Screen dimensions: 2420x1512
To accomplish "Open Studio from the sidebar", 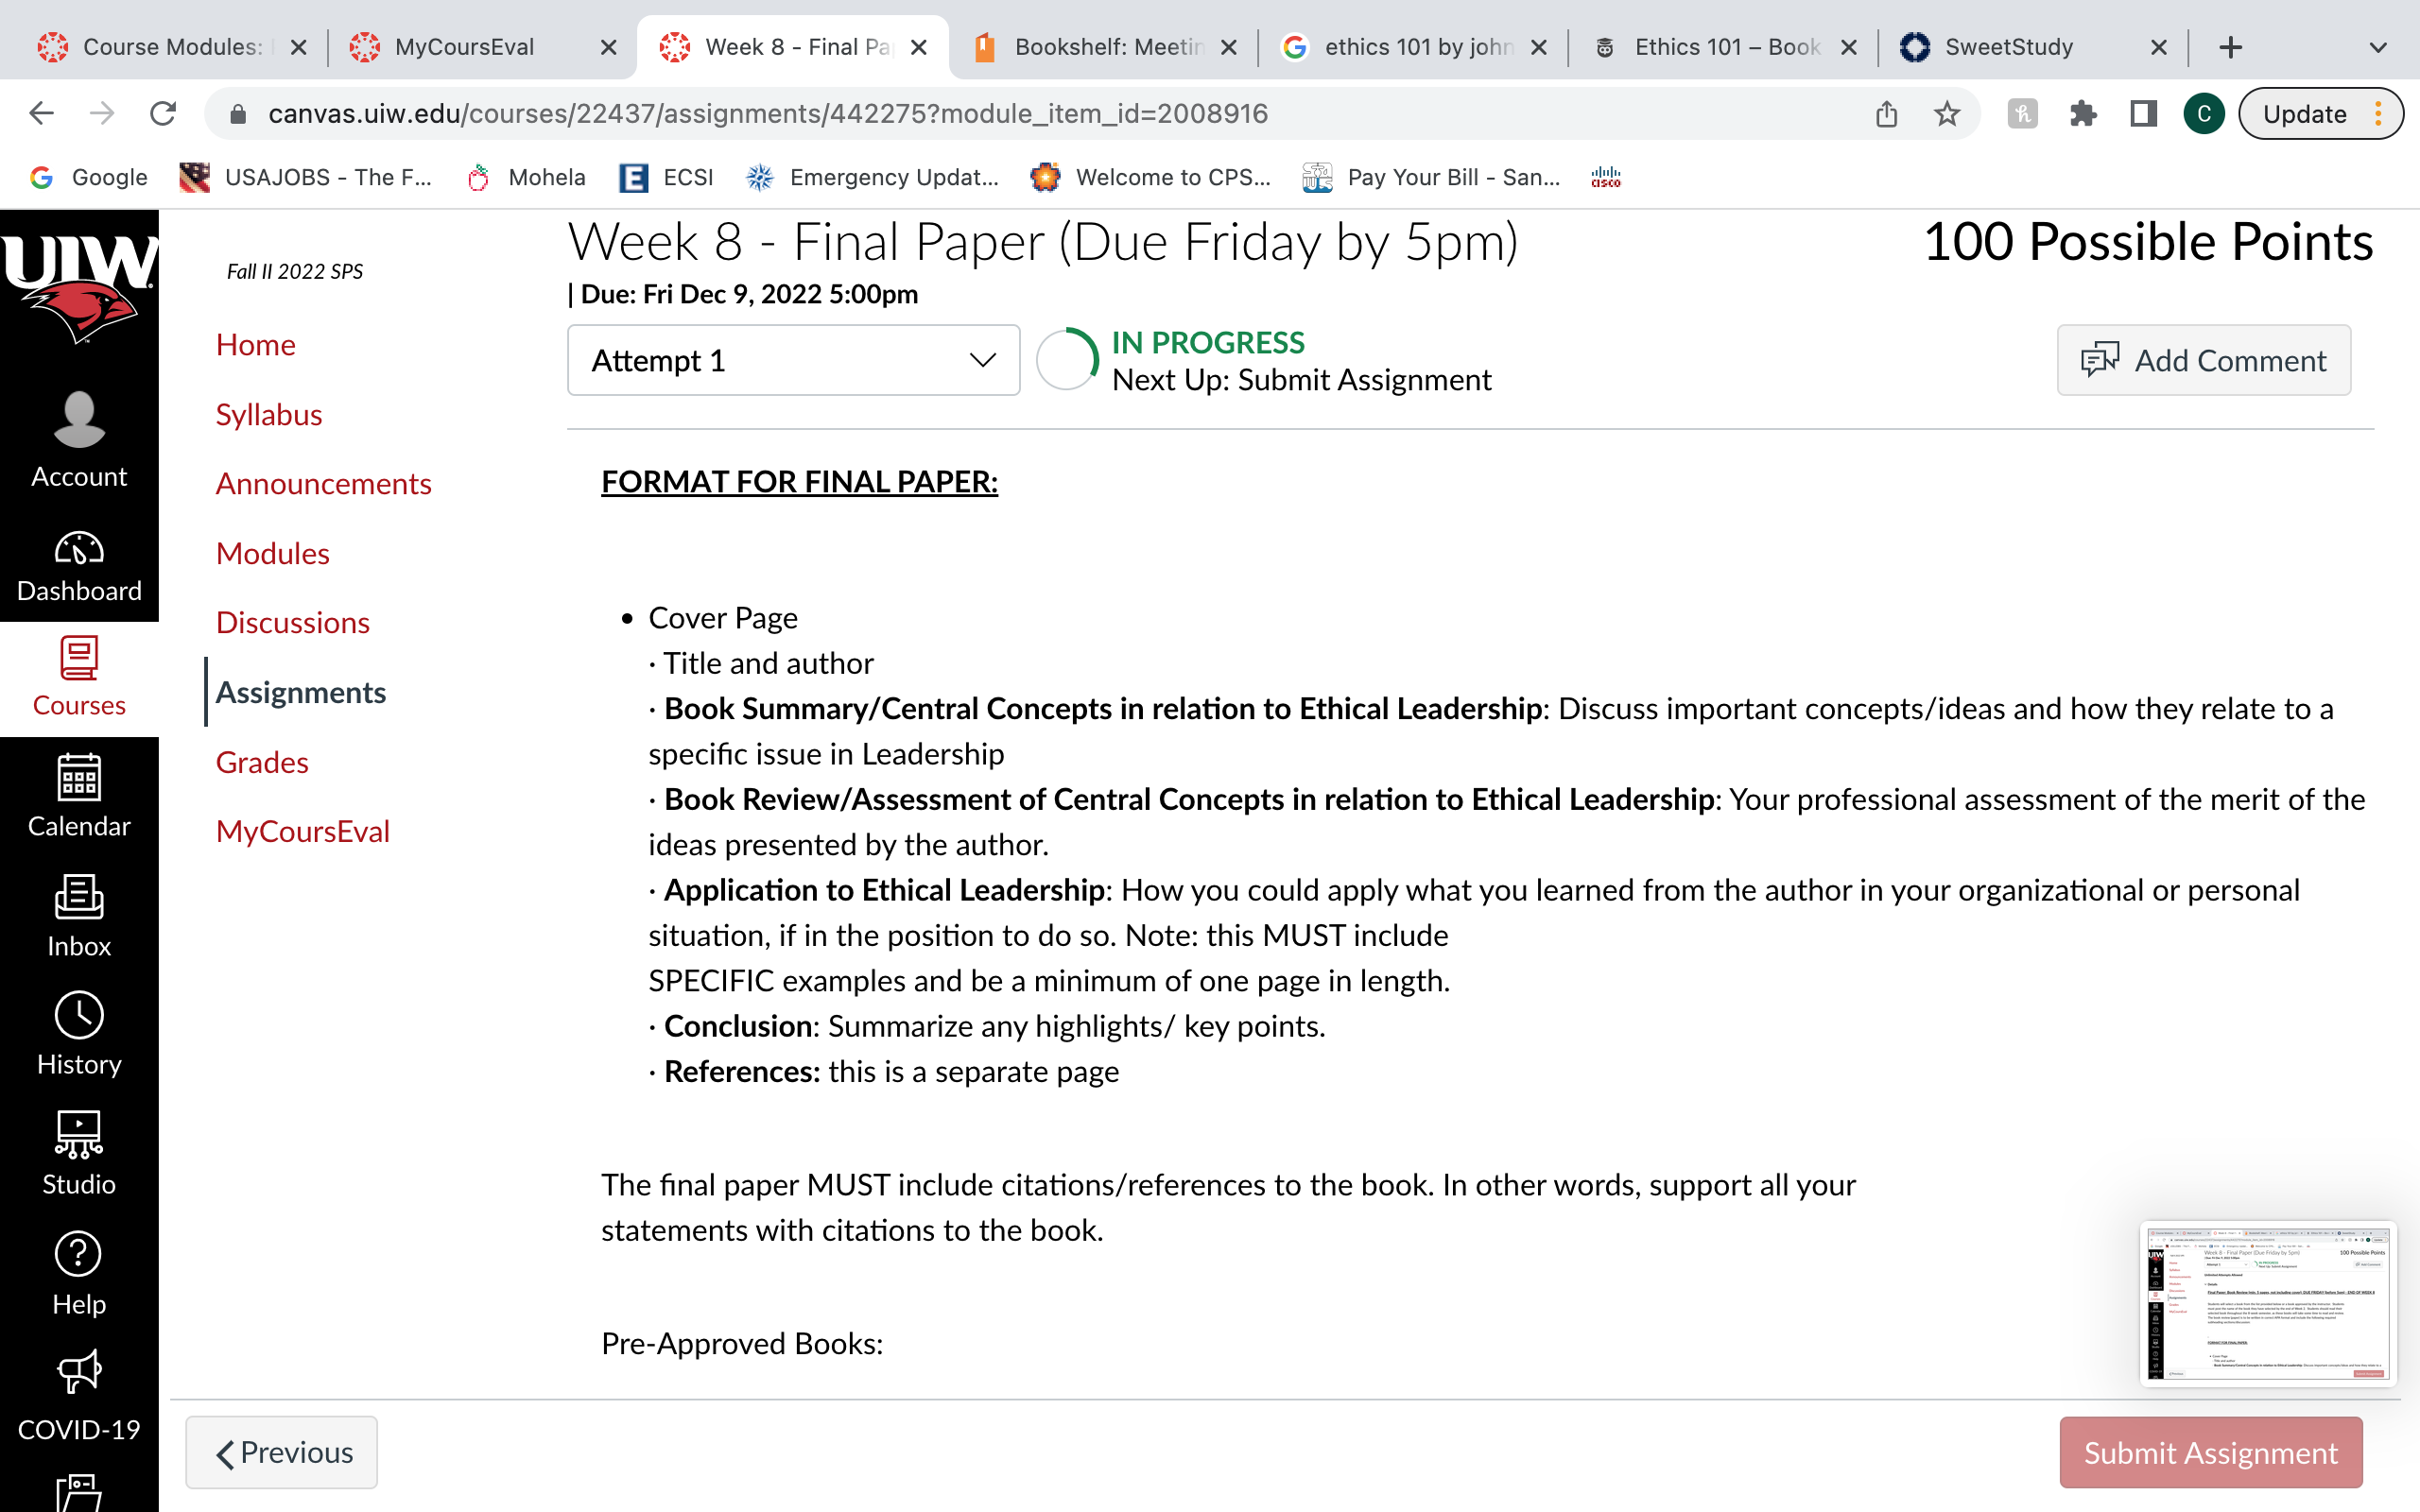I will tap(79, 1153).
